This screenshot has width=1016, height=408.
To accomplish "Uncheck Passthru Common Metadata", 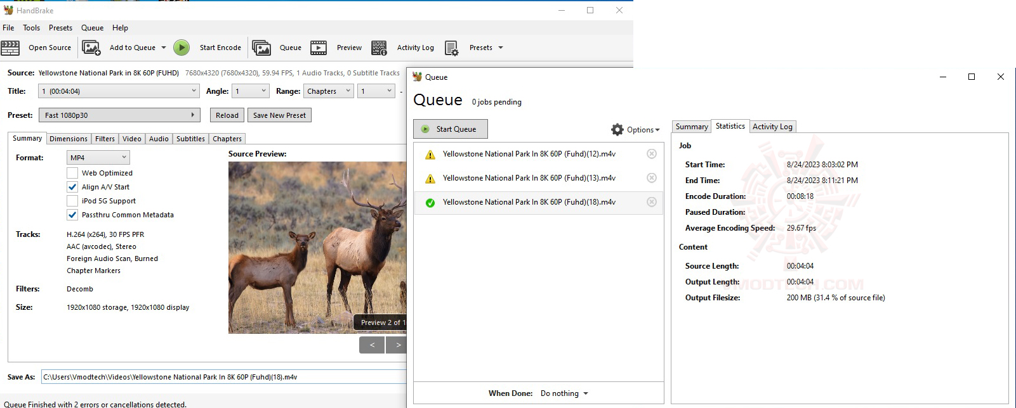I will pos(72,215).
